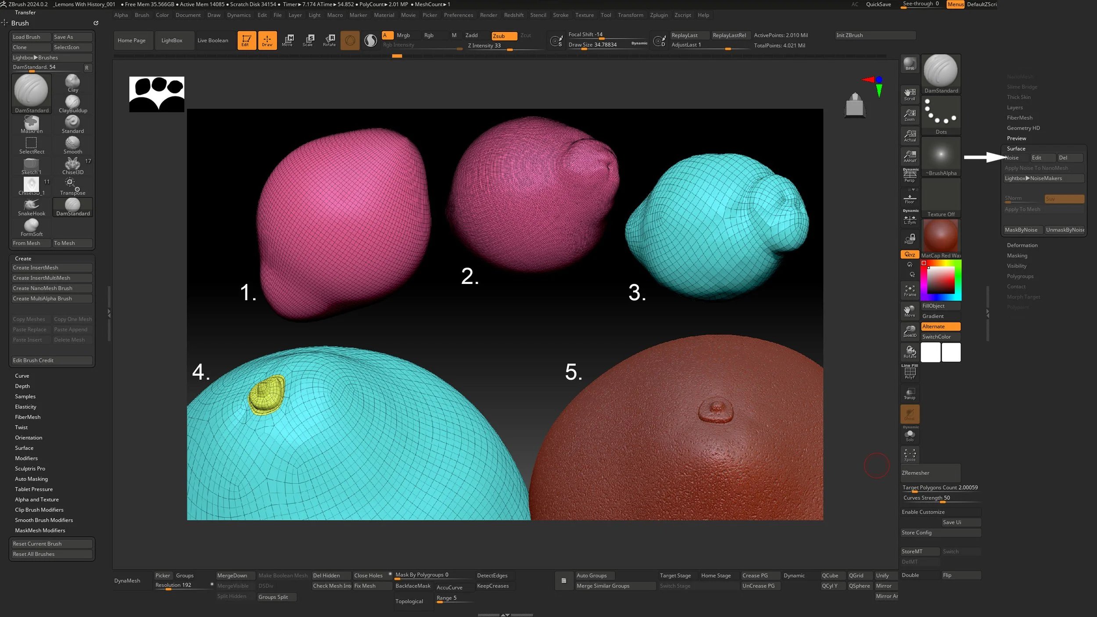
Task: Select the SnakeHook brush
Action: pyautogui.click(x=31, y=207)
